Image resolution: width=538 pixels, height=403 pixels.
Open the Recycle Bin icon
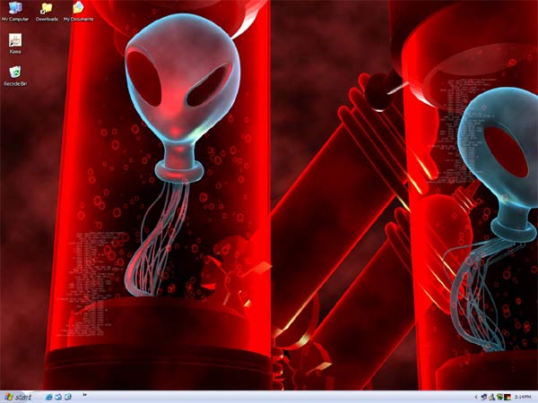(x=15, y=76)
